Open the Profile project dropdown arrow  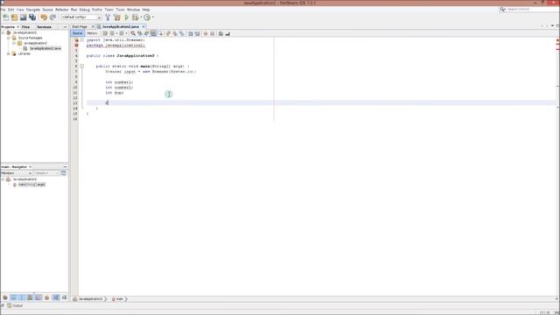pos(153,17)
